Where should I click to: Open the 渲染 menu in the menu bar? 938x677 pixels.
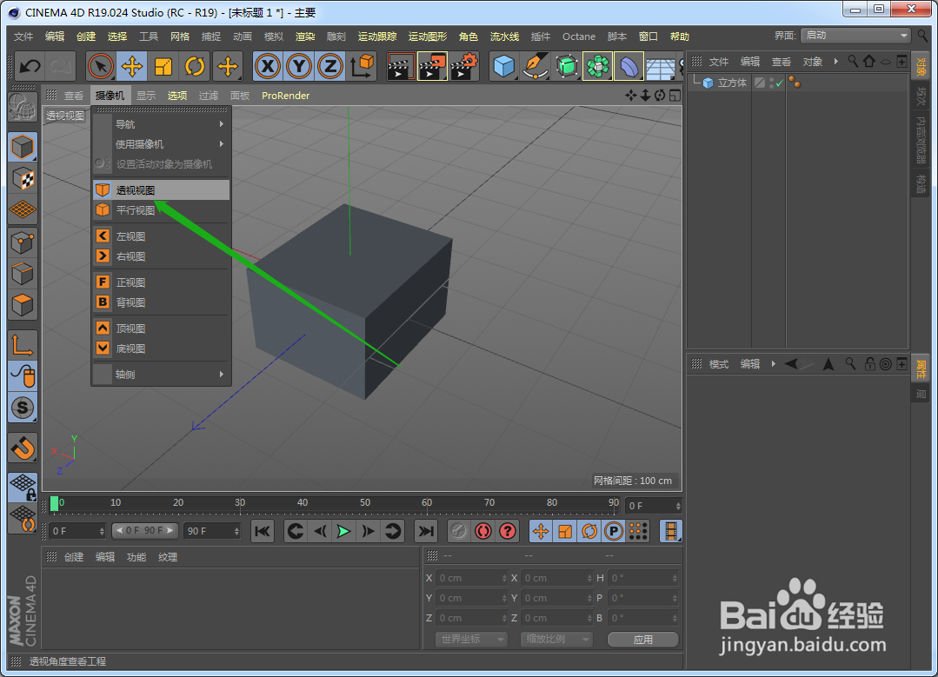[x=305, y=37]
